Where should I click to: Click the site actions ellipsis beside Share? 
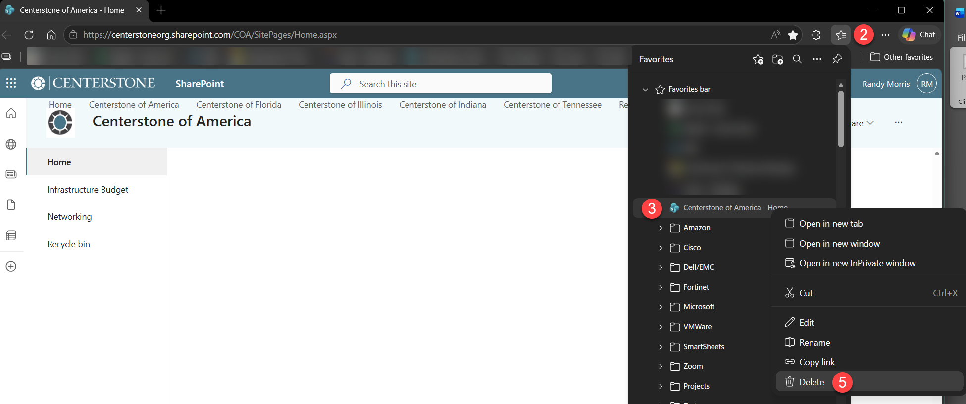coord(899,123)
